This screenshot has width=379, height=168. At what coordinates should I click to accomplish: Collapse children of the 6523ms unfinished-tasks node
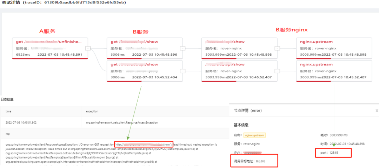(x=88, y=48)
